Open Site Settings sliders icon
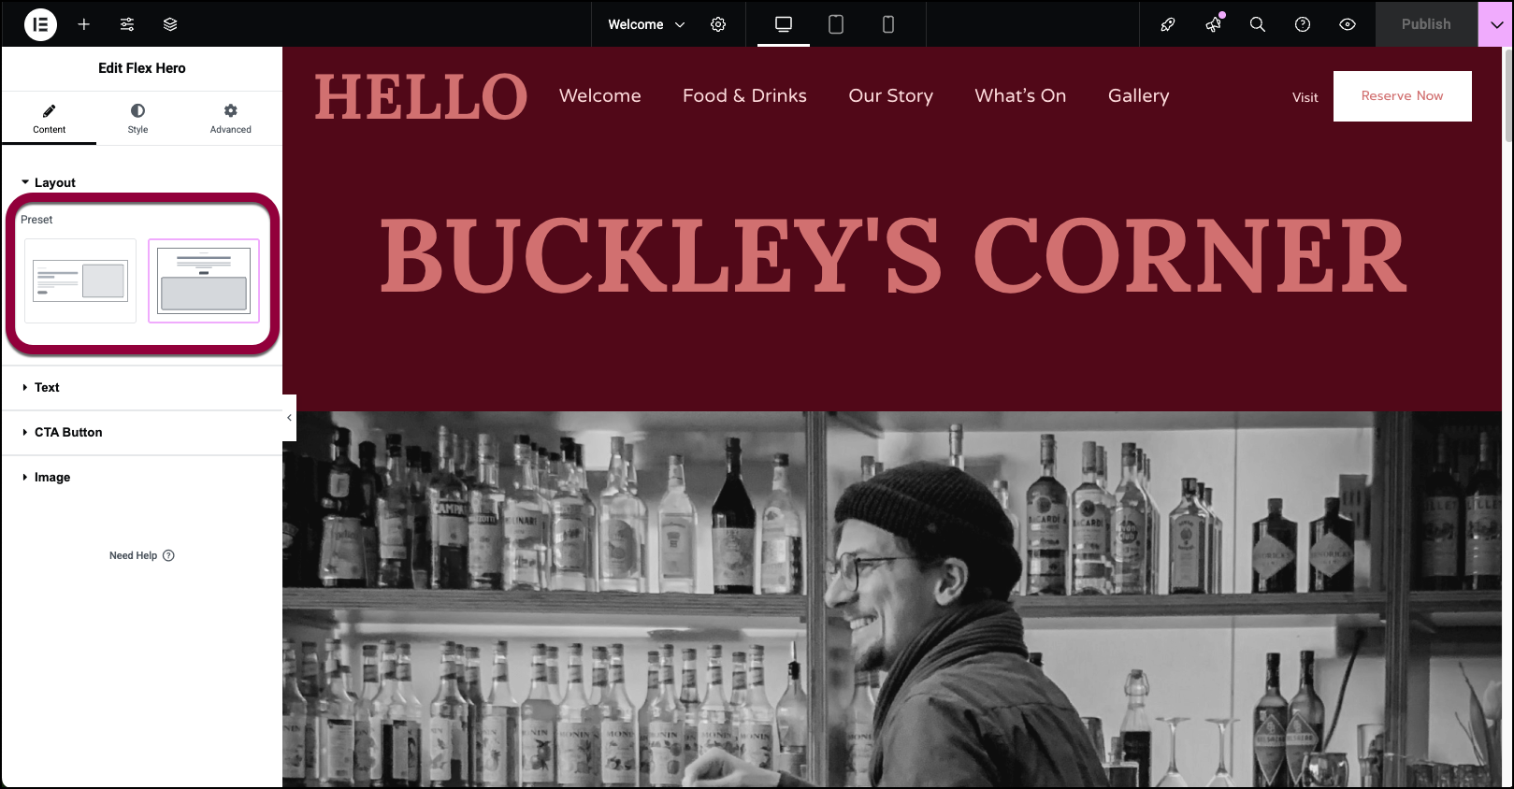Image resolution: width=1514 pixels, height=789 pixels. (127, 24)
